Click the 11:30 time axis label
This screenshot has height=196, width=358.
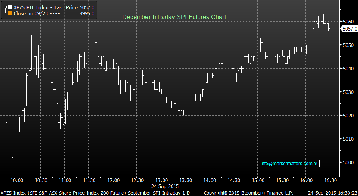point(89,180)
